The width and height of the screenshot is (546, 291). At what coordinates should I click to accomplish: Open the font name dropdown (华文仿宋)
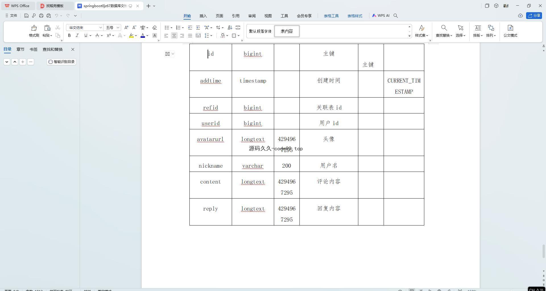[100, 28]
